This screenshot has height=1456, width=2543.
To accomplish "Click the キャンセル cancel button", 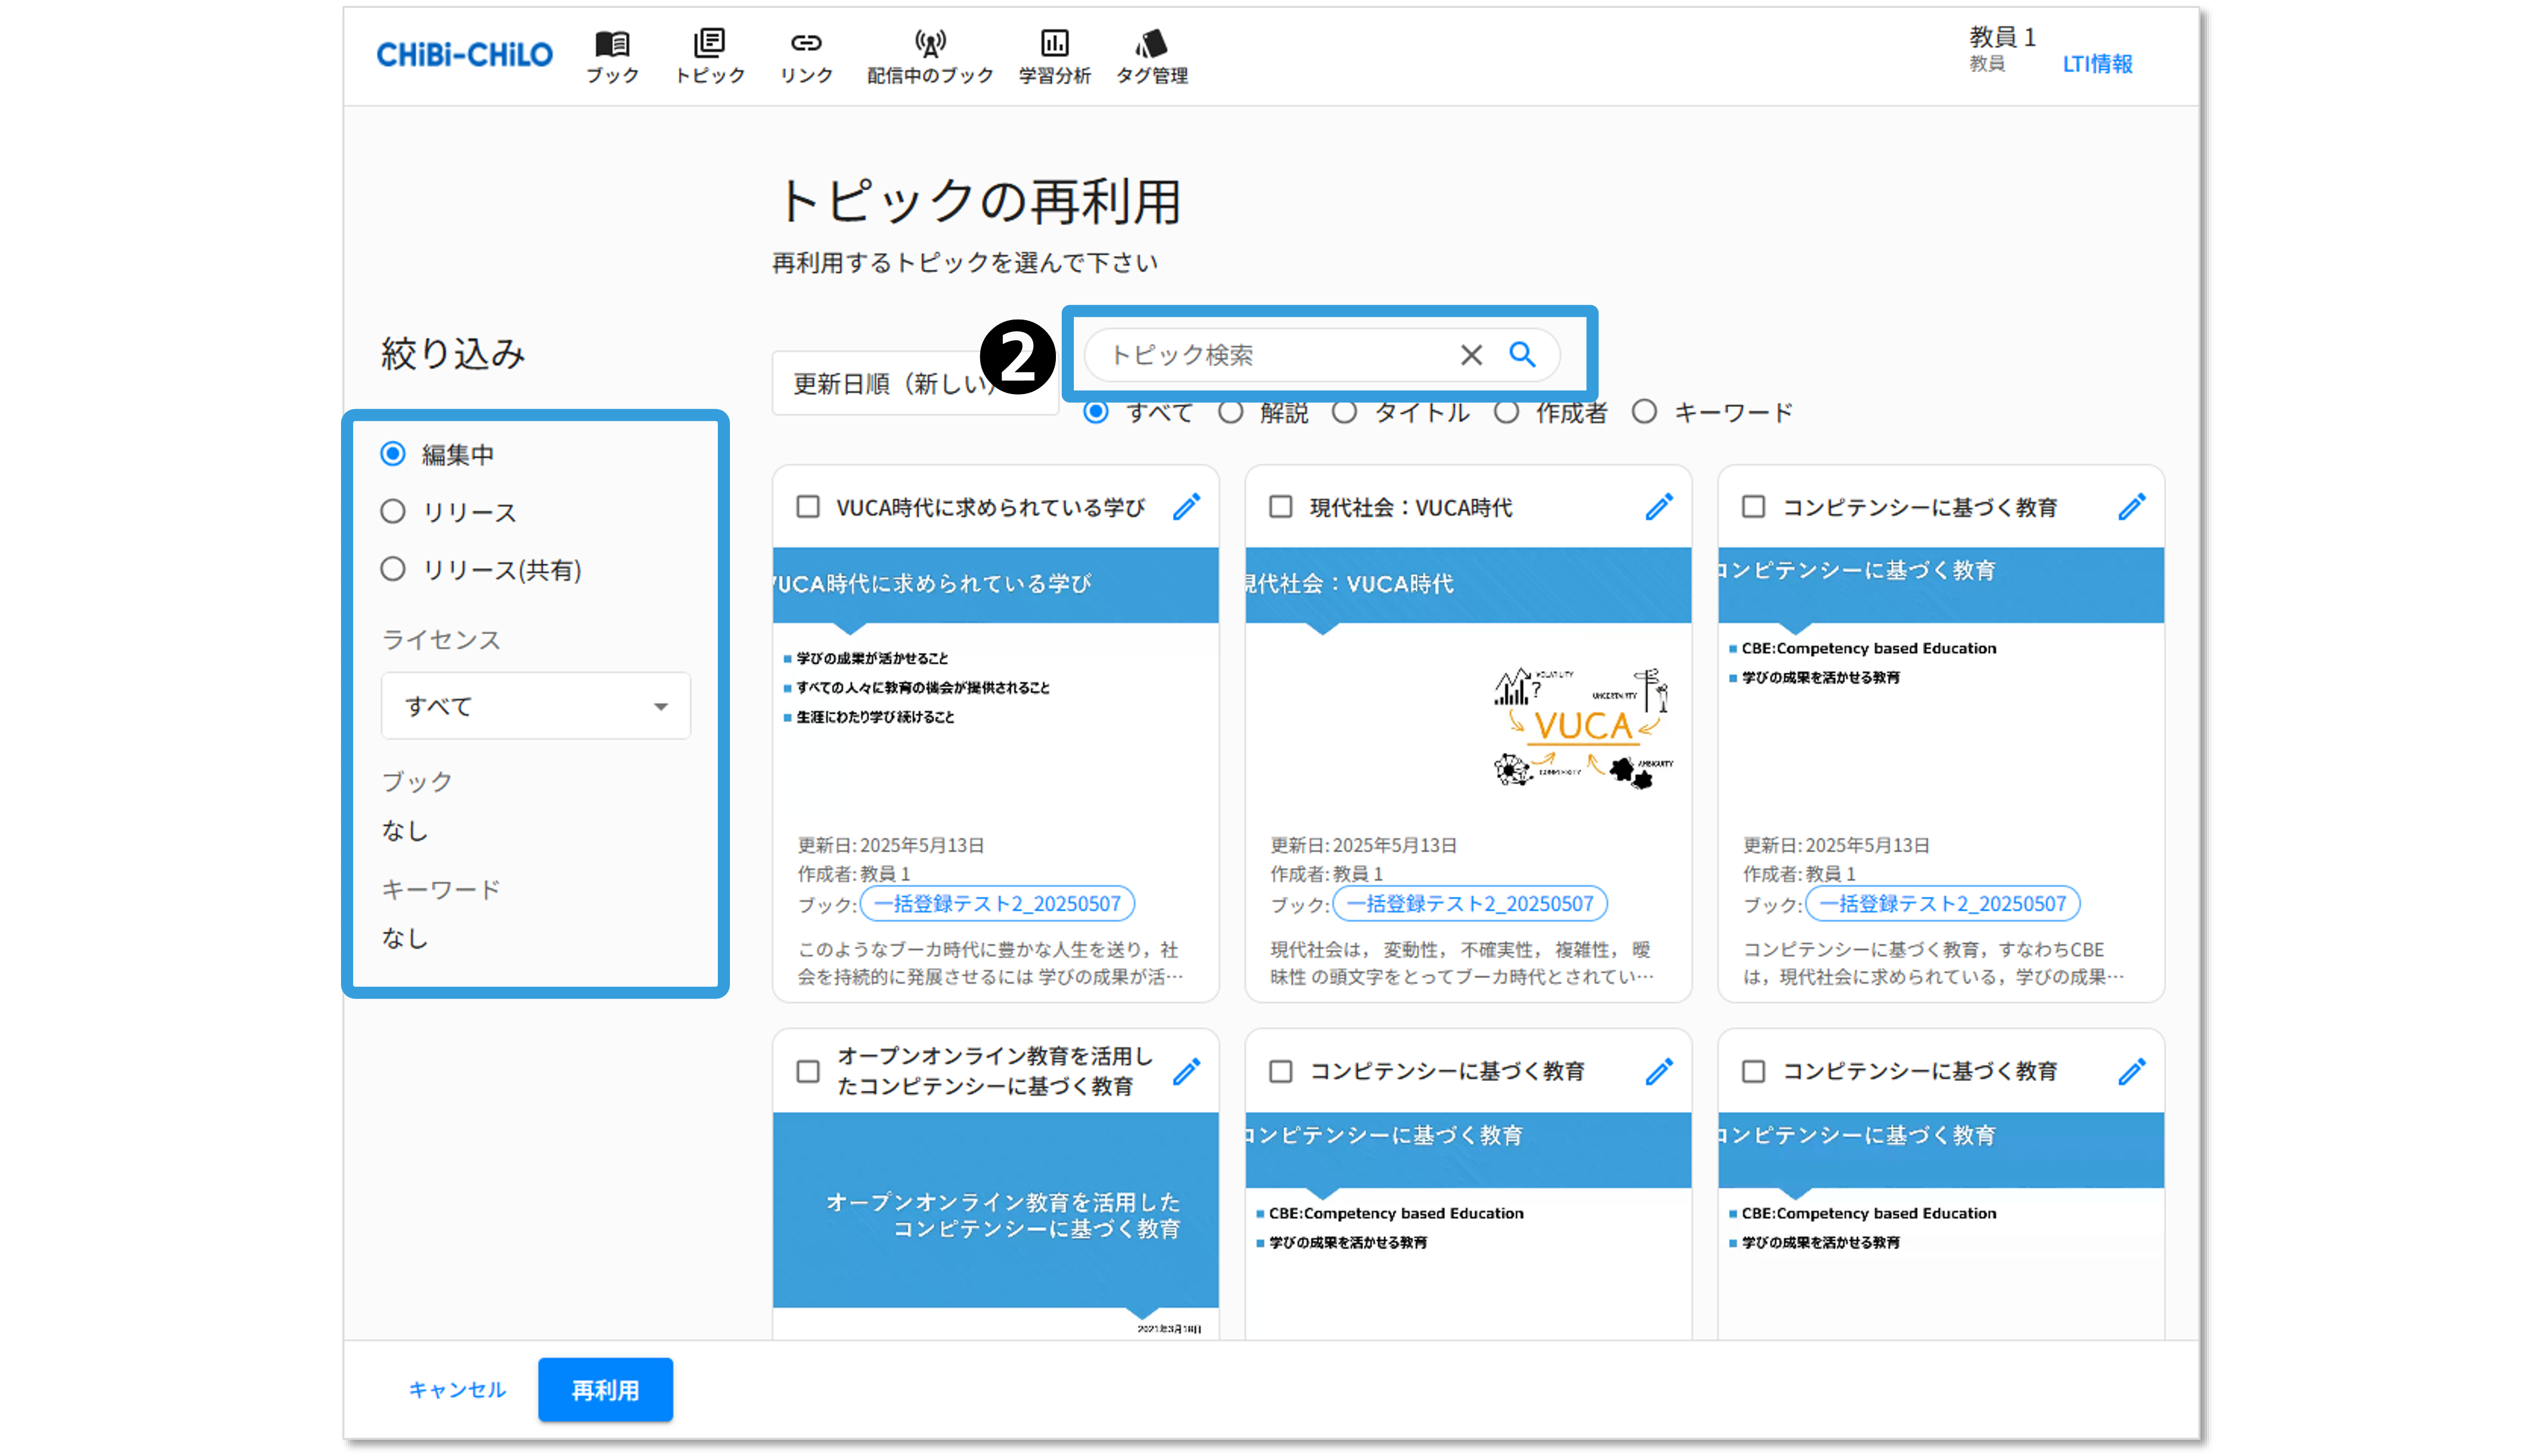I will 457,1389.
